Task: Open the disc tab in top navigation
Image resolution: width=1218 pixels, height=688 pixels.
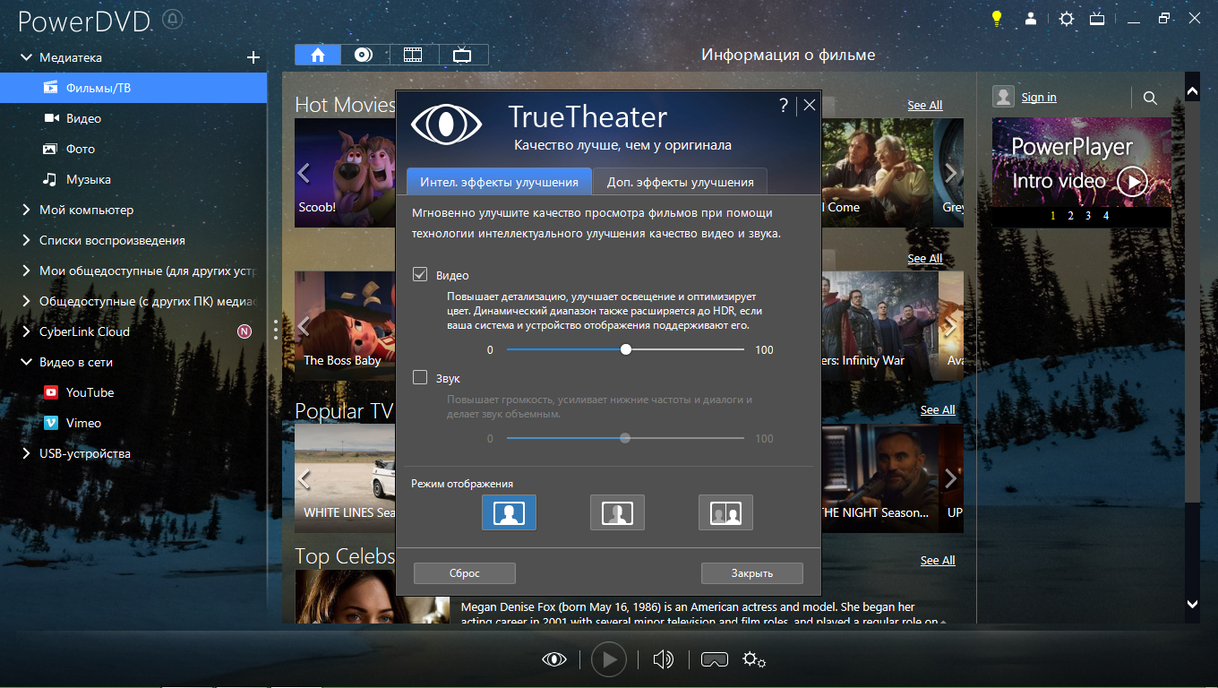Action: click(364, 55)
